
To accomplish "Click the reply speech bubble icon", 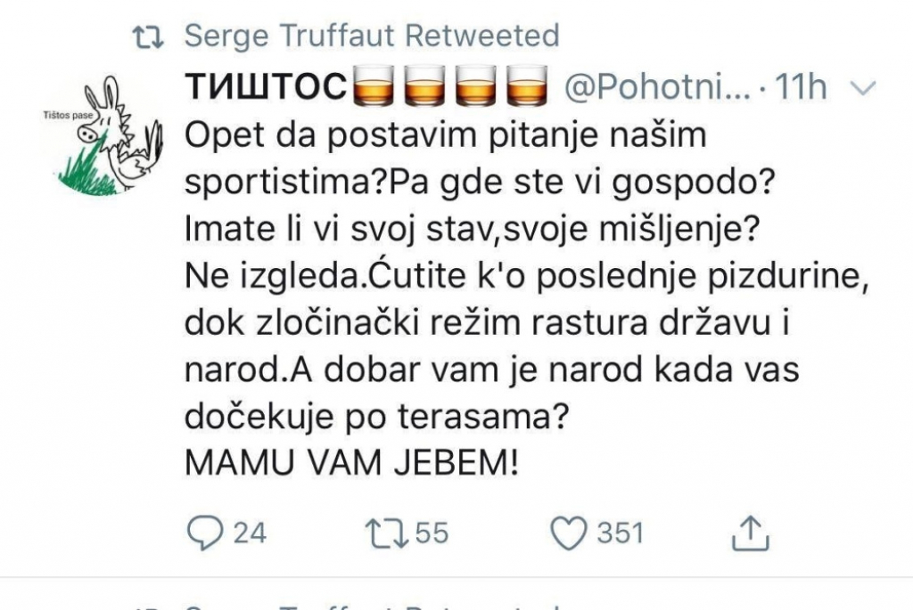I will [x=205, y=533].
